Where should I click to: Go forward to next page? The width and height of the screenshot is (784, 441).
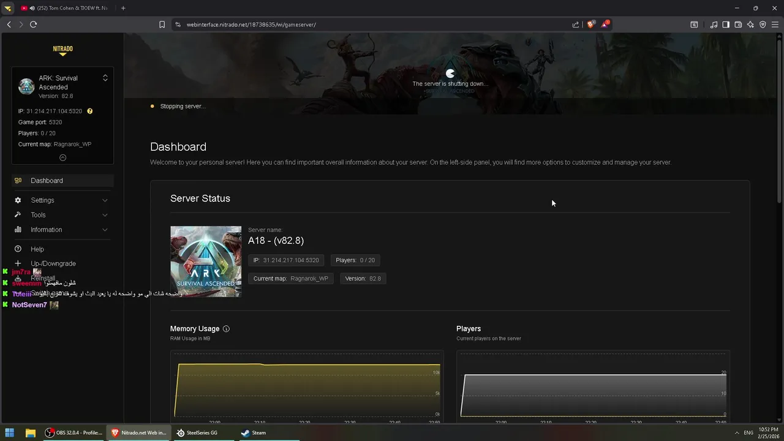point(21,24)
